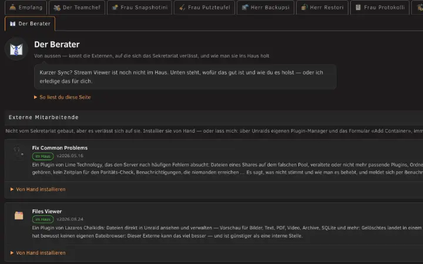Click the description starting 'Ein Plugin von Lazaros Chalkidis'

tap(227, 232)
